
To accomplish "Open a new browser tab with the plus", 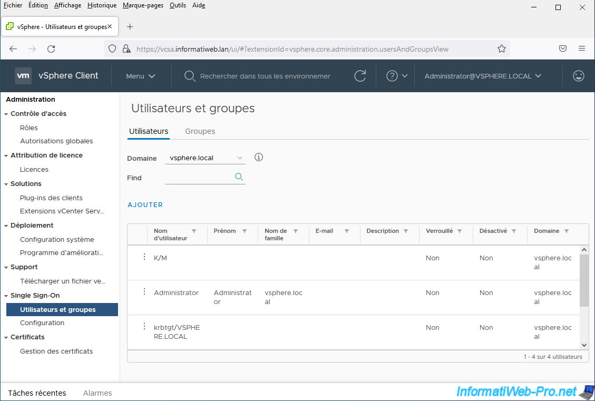I will pyautogui.click(x=130, y=26).
